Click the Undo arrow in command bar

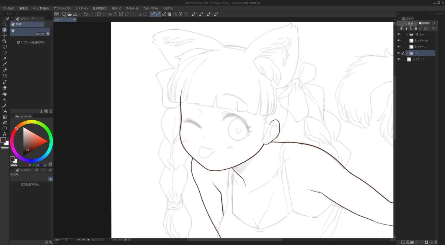(86, 14)
